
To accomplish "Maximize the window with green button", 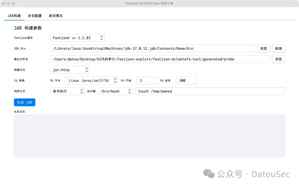I will tap(13, 3).
